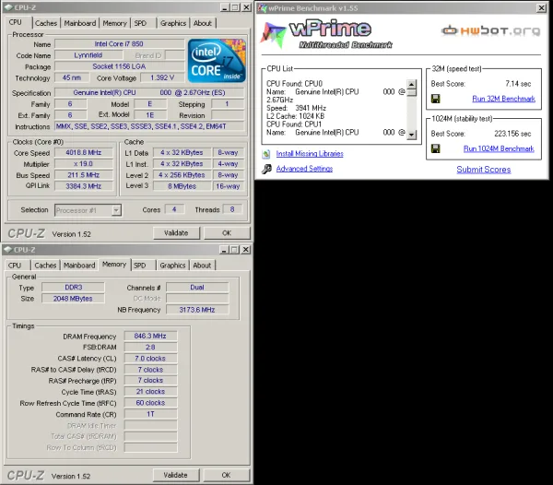Click the CAS# Latency value 7.0 clocks
The height and width of the screenshot is (485, 553).
(150, 359)
